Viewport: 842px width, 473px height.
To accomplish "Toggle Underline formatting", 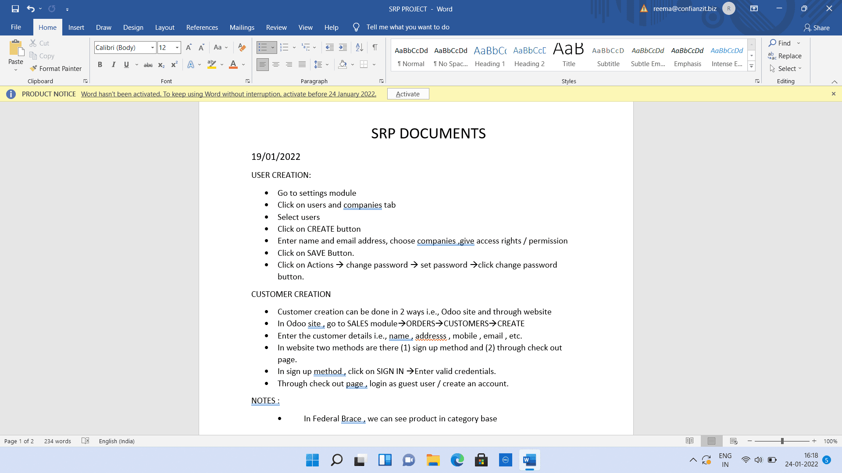I will [x=126, y=65].
